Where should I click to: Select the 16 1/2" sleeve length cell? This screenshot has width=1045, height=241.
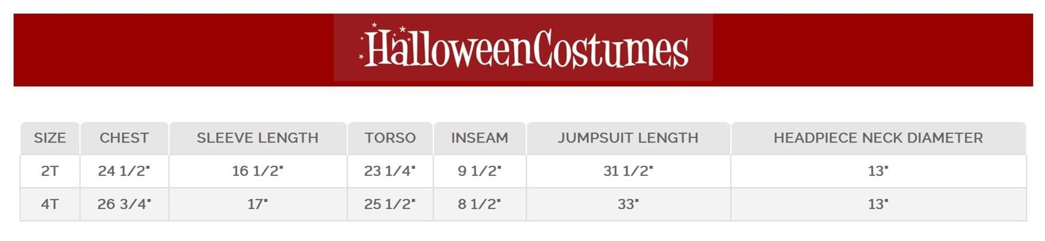tap(258, 171)
